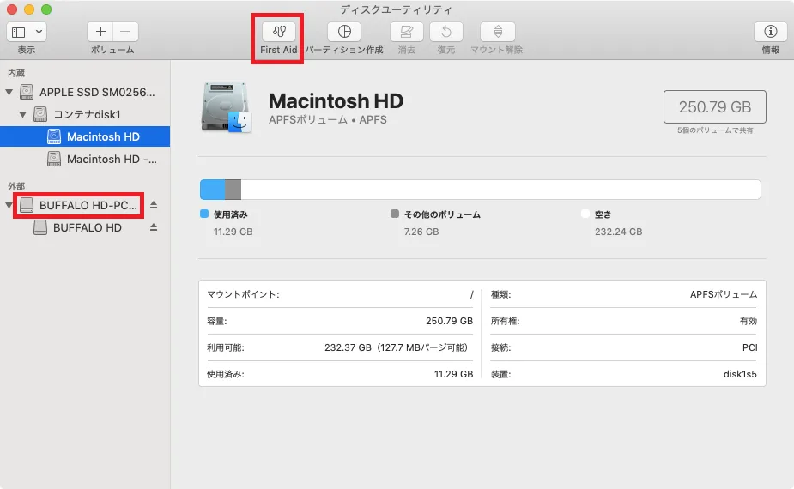Click the free space portion of the bar
The image size is (794, 489).
pos(500,190)
